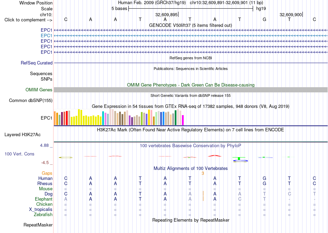Click the OMIM Genes track label

click(x=39, y=90)
